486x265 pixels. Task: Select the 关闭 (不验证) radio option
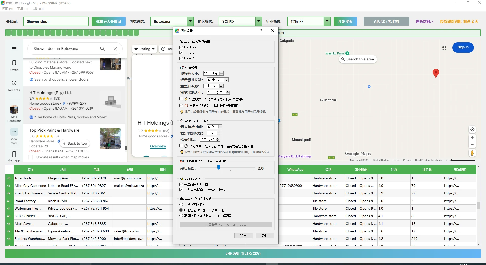181,205
